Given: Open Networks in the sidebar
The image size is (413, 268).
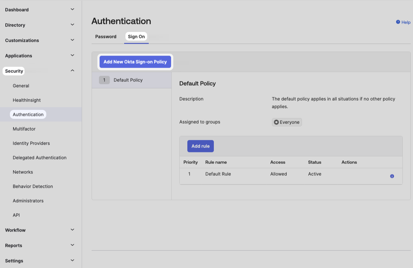Looking at the screenshot, I should coord(23,172).
